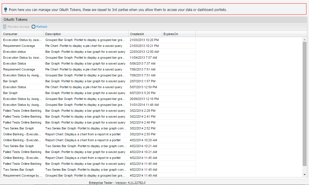Viewport: 309px width, 185px height.
Task: Click the lightbulb info icon
Action: coord(6,10)
